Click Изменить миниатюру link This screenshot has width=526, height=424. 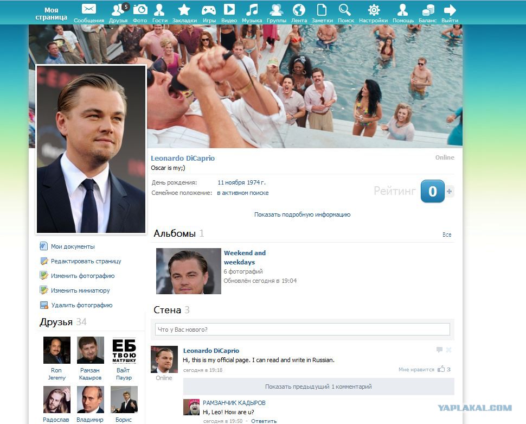(80, 290)
